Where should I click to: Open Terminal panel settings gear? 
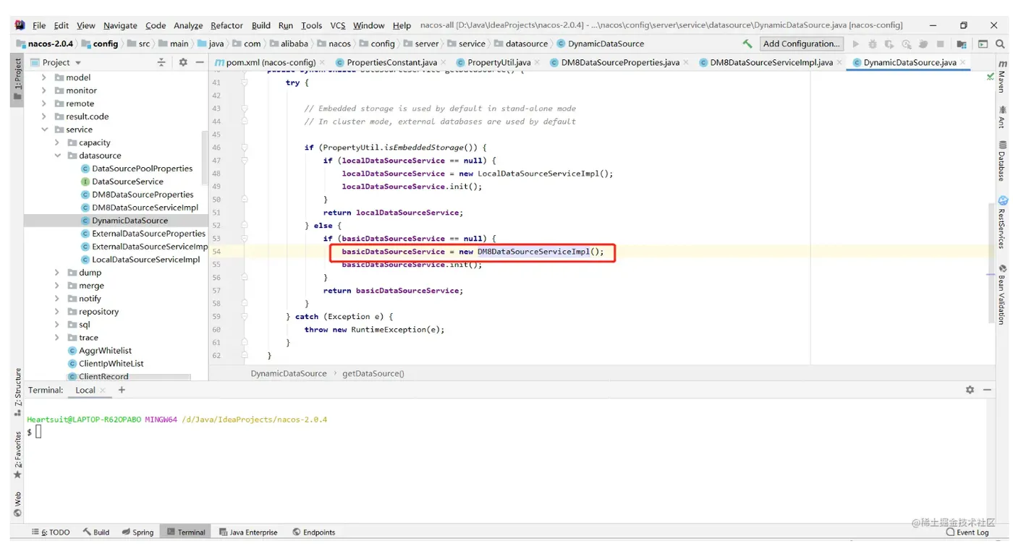[970, 390]
